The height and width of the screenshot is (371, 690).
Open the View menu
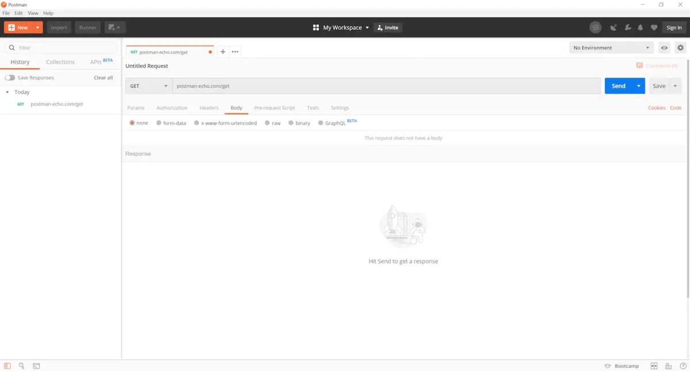33,13
